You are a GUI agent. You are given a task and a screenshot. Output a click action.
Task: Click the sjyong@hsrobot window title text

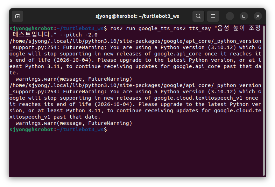[x=137, y=16]
